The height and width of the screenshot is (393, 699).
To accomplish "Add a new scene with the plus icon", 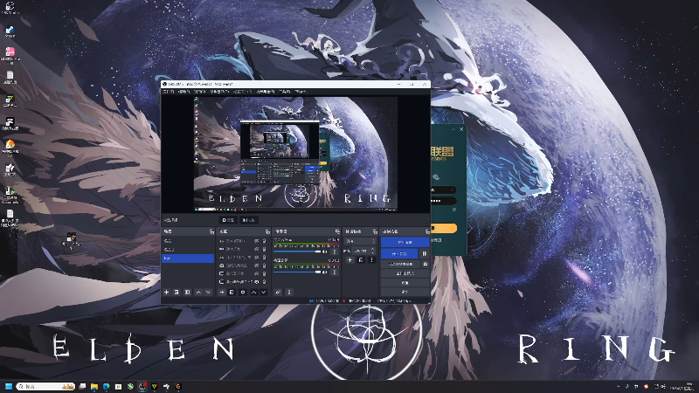I will pyautogui.click(x=166, y=293).
